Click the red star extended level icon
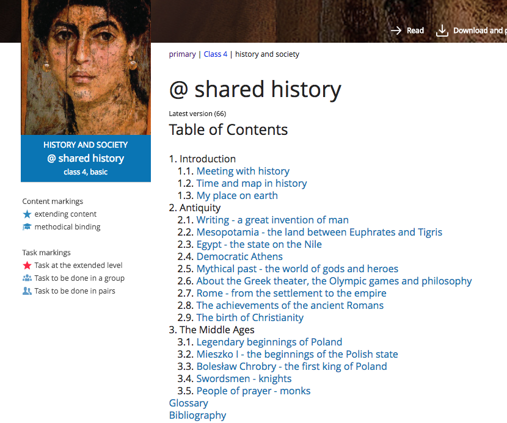This screenshot has width=507, height=423. [27, 266]
